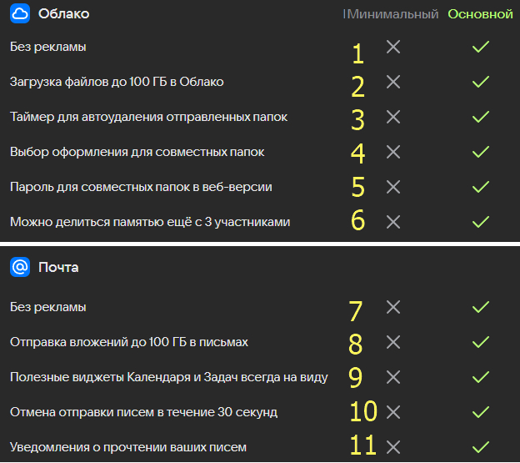Click the Основной checkmark for Облако Без рекламы
The width and height of the screenshot is (520, 463).
click(x=480, y=48)
